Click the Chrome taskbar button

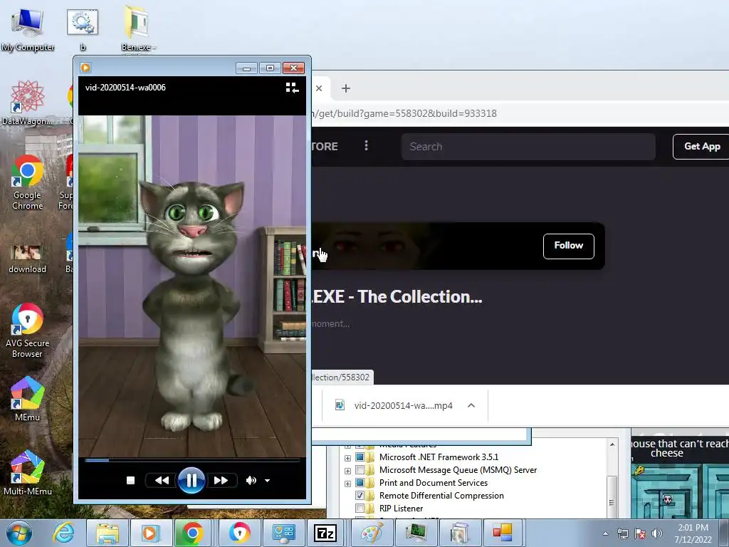[x=192, y=533]
